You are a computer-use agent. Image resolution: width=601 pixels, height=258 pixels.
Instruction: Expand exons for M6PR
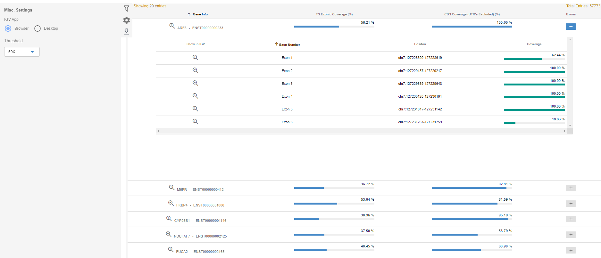(571, 188)
